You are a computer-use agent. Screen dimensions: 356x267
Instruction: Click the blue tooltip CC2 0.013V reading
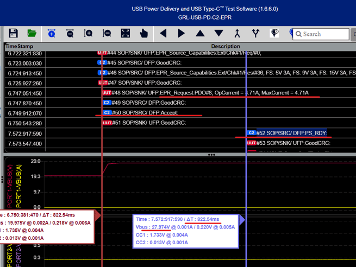pyautogui.click(x=162, y=243)
